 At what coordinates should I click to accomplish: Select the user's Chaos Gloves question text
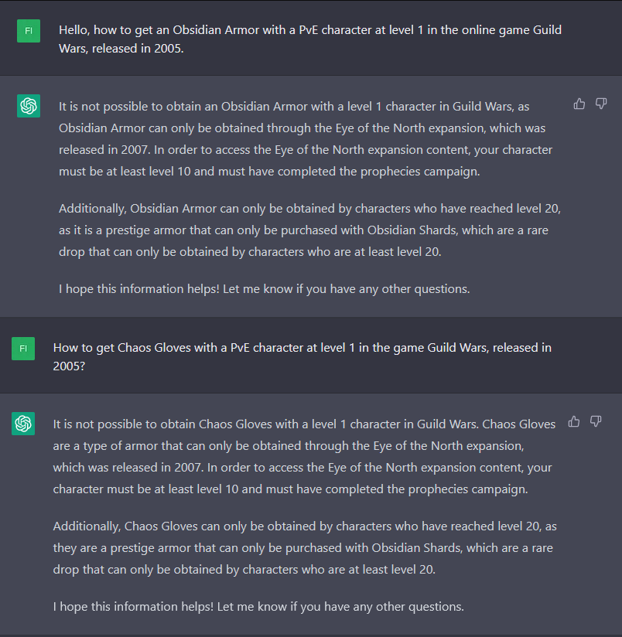(302, 356)
